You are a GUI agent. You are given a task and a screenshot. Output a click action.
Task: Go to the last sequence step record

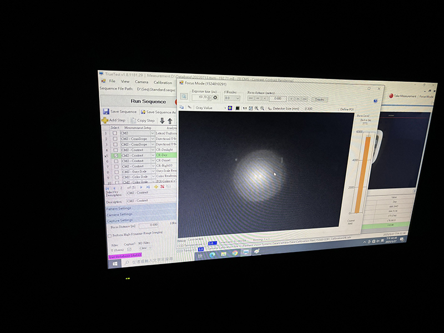148,187
